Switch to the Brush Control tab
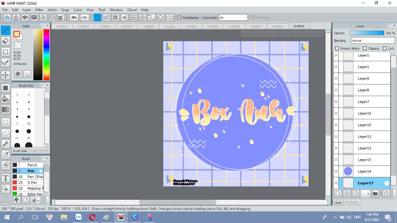 pos(38,151)
